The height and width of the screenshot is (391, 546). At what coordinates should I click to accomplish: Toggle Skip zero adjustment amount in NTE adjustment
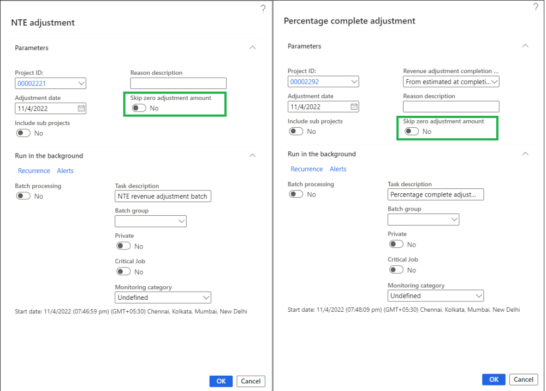point(139,108)
